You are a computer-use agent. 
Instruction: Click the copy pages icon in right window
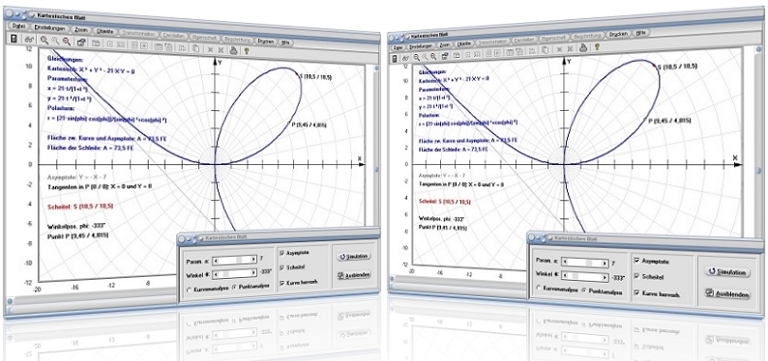546,50
